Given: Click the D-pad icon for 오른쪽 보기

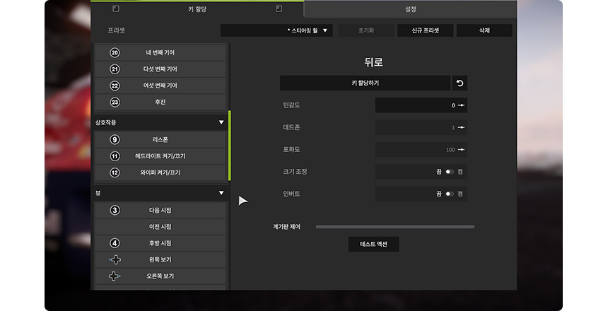Looking at the screenshot, I should coord(115,276).
